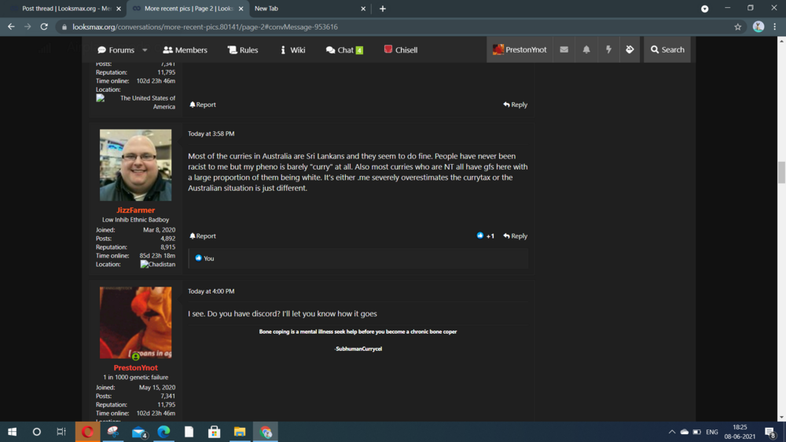Open File Explorer on taskbar
This screenshot has width=786, height=442.
click(x=240, y=432)
